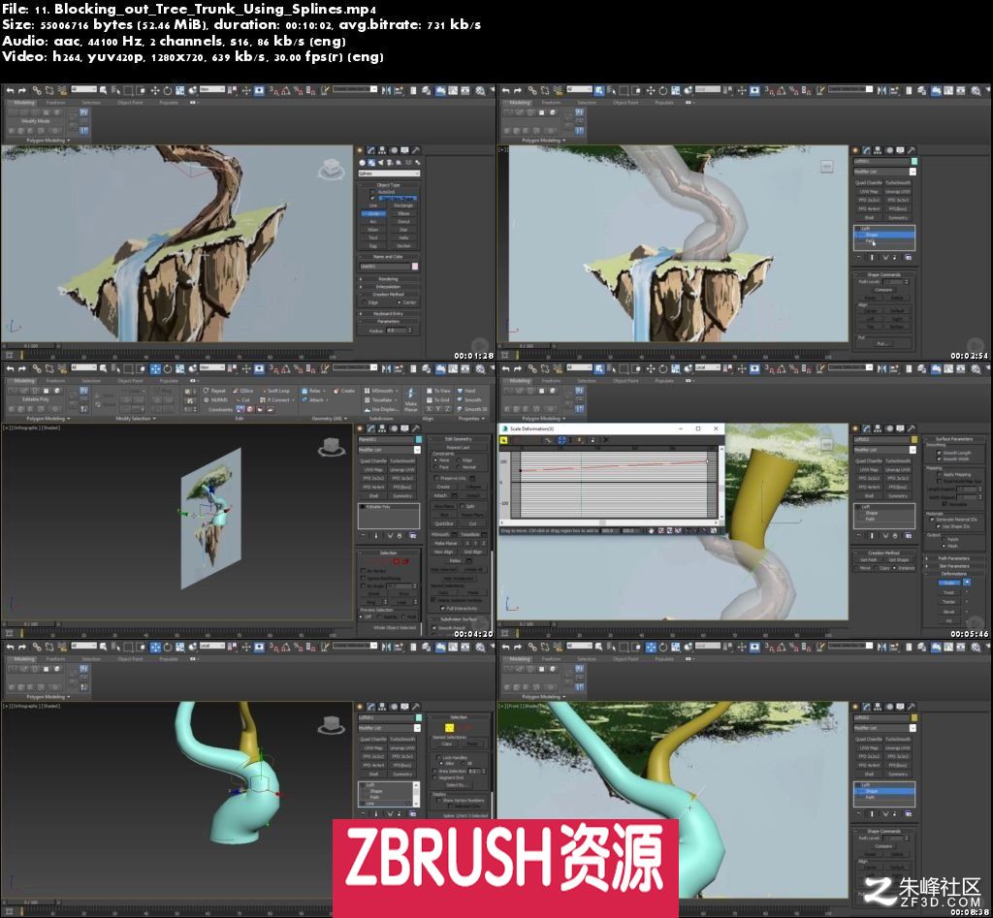Click Get Shape button in the 00:05:46 frame

point(898,560)
